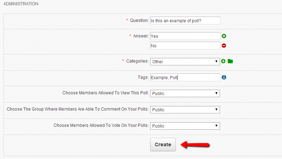
Task: Click into the "Yes" answer field
Action: click(185, 36)
